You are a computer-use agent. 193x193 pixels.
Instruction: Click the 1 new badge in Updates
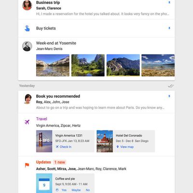coord(60,162)
